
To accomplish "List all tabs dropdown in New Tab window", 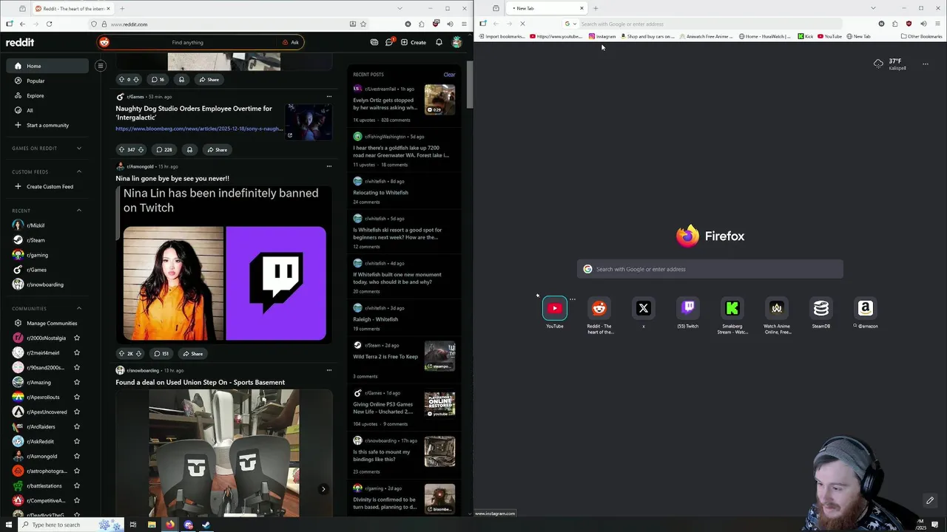I will point(872,8).
